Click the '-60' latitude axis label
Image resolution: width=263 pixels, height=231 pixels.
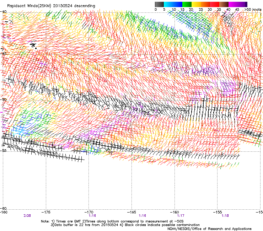[x=3, y=208]
